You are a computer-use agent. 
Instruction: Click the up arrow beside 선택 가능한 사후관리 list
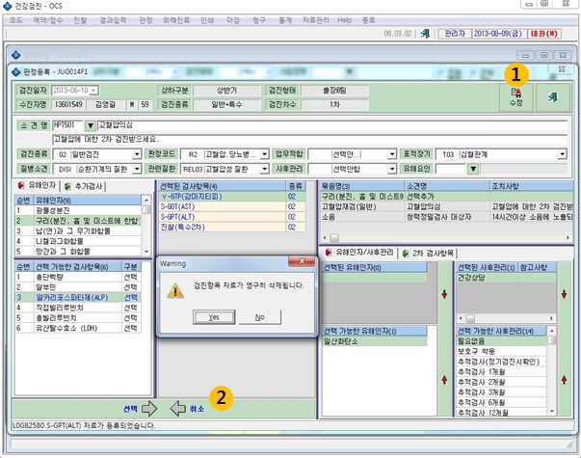point(564,379)
